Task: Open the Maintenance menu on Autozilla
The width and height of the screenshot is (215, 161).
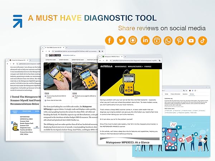Action: [120, 67]
